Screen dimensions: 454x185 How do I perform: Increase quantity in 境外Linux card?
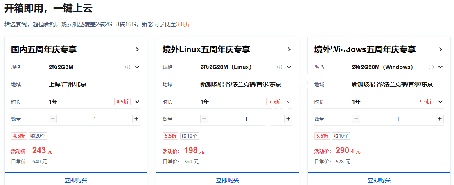click(x=288, y=119)
